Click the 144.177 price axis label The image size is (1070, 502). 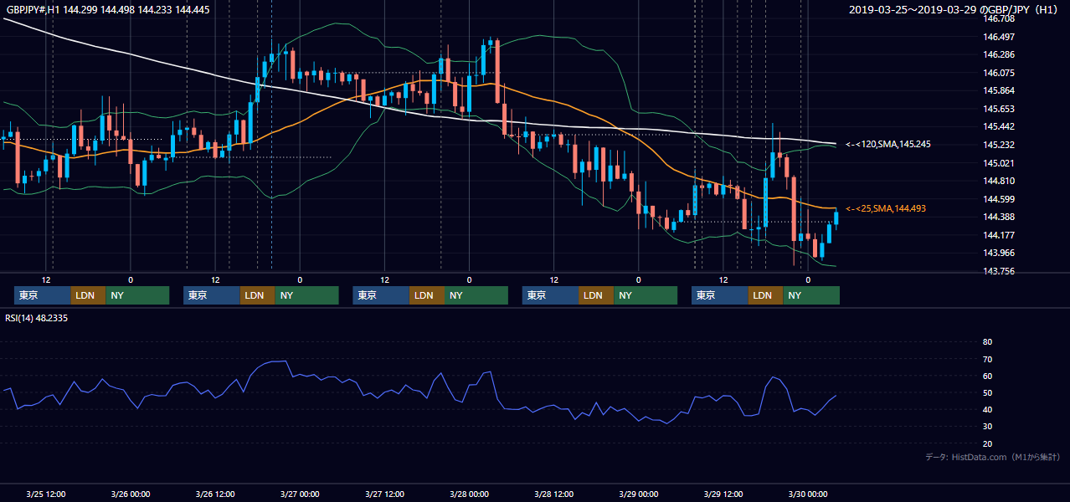999,235
